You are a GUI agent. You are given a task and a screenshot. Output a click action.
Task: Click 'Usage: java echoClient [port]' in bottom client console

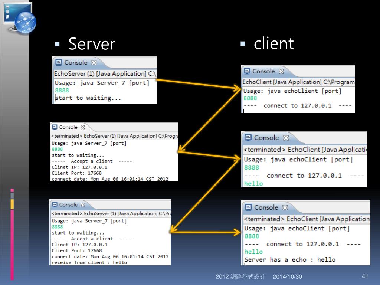pos(297,228)
